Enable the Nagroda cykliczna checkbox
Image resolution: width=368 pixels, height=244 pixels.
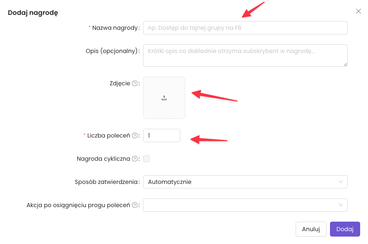(x=146, y=159)
